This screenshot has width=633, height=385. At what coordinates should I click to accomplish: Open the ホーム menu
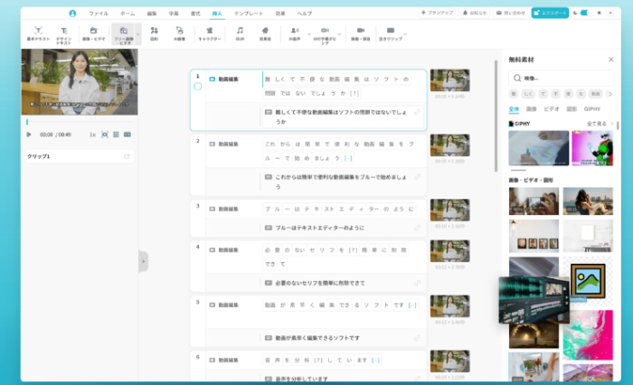coord(128,14)
